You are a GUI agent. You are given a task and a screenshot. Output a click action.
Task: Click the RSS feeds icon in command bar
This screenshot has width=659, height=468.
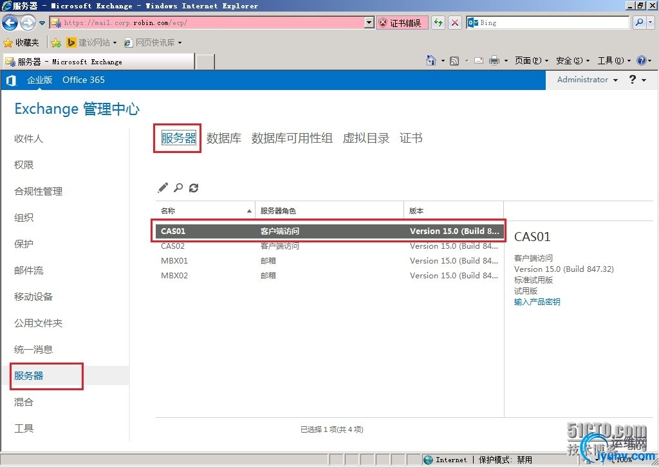point(454,61)
